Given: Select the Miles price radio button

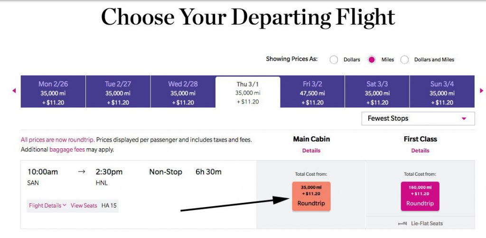Looking at the screenshot, I should [372, 59].
